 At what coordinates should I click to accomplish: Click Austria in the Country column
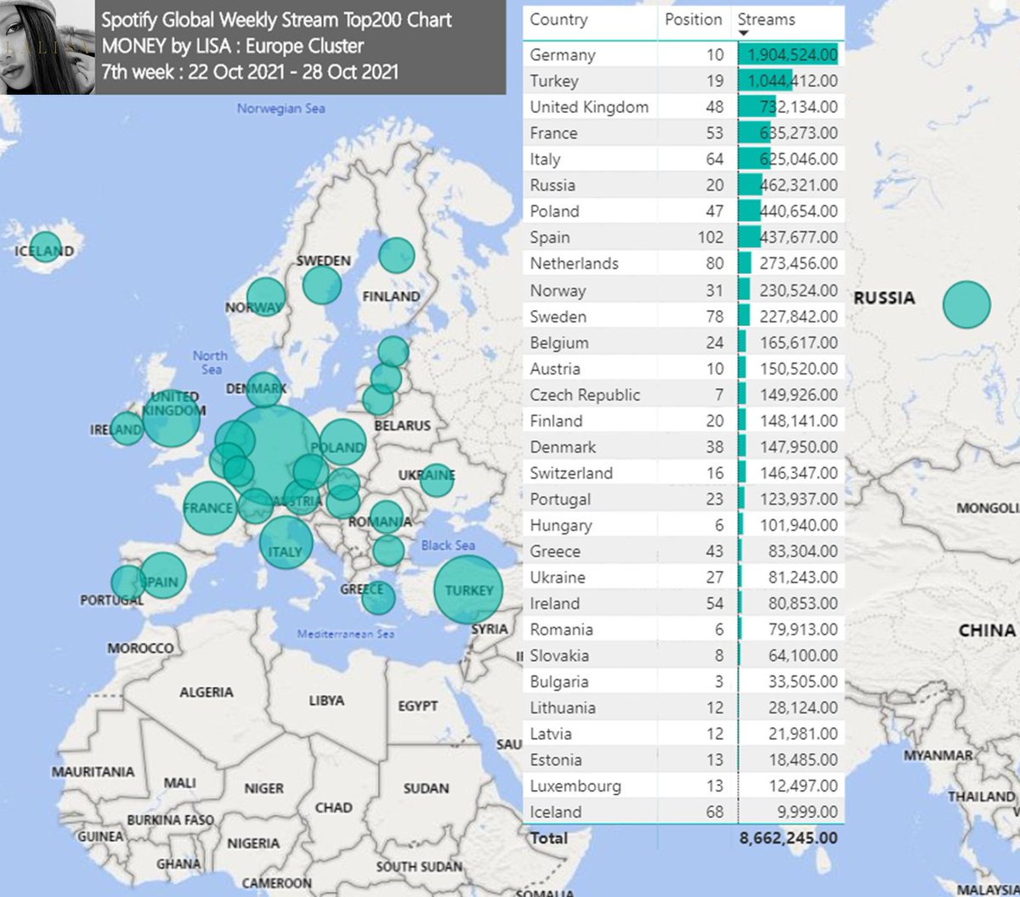tap(555, 369)
